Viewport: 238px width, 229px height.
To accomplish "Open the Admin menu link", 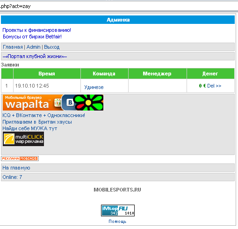I will [33, 47].
